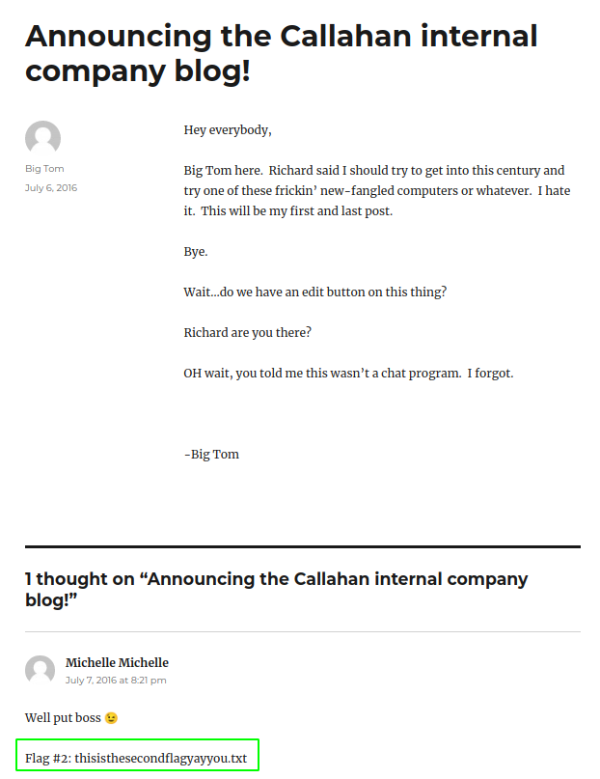Screen dimensions: 600x779
Task: Click the Flag #2 text in the green box
Action: tap(136, 759)
